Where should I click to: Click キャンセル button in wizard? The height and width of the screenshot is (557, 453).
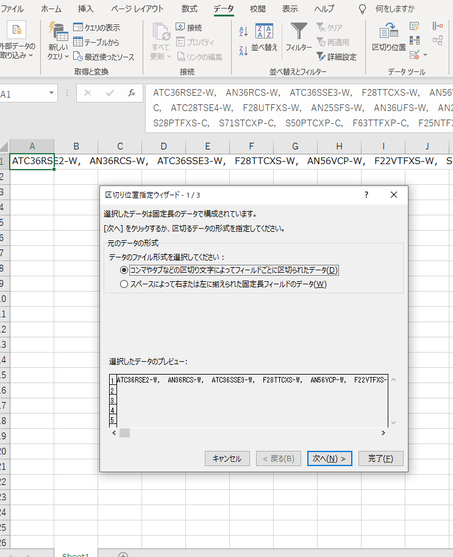pyautogui.click(x=227, y=459)
